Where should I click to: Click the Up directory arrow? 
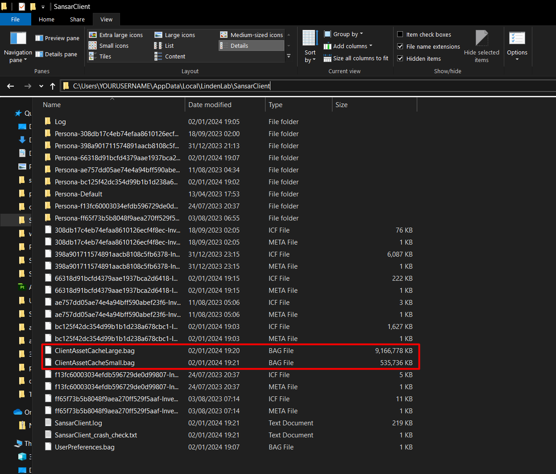coord(53,86)
